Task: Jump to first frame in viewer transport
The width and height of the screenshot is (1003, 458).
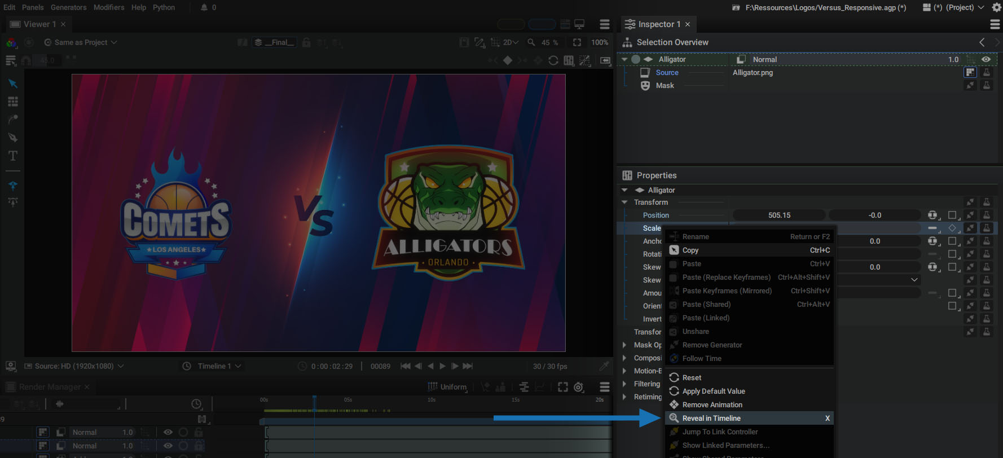Action: [x=405, y=366]
